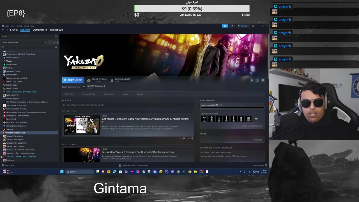Open the Help menu

coord(32,26)
